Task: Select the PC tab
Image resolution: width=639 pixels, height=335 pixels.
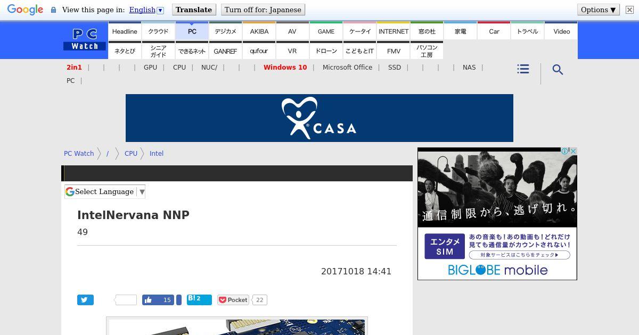Action: pos(192,31)
